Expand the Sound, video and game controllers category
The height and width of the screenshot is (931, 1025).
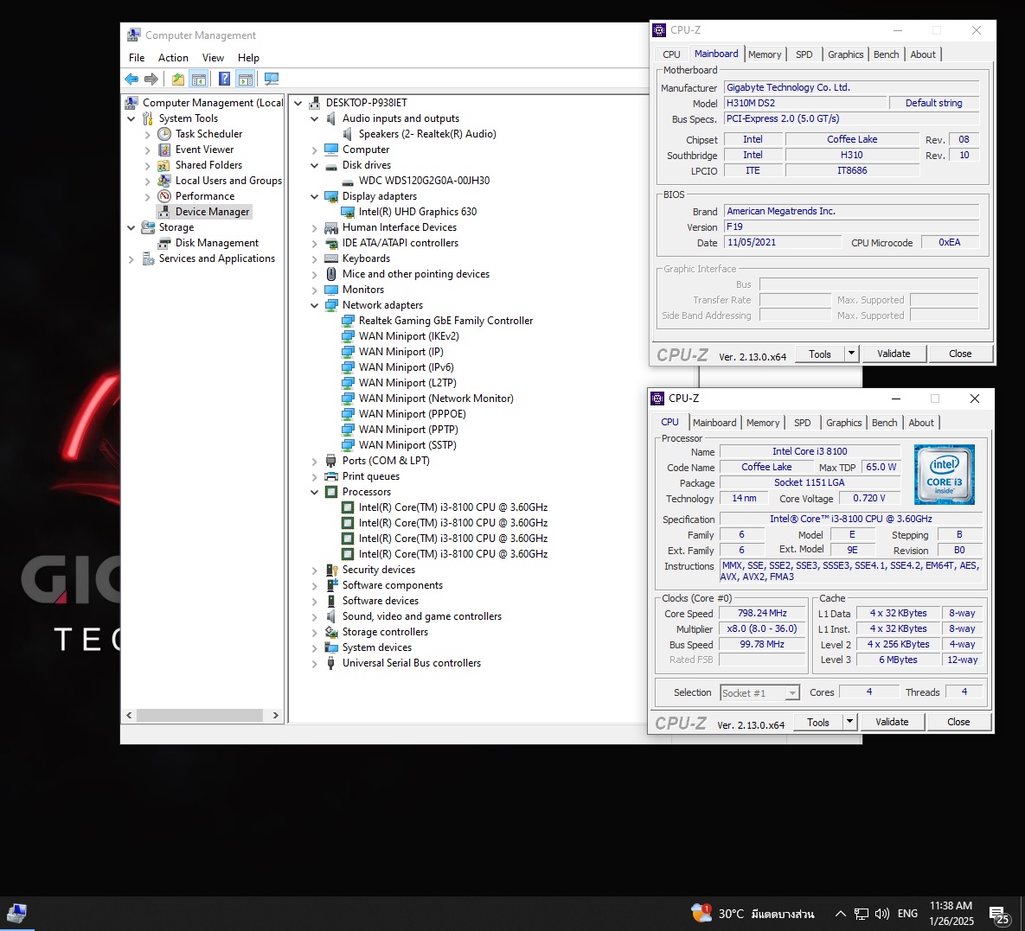[x=315, y=616]
